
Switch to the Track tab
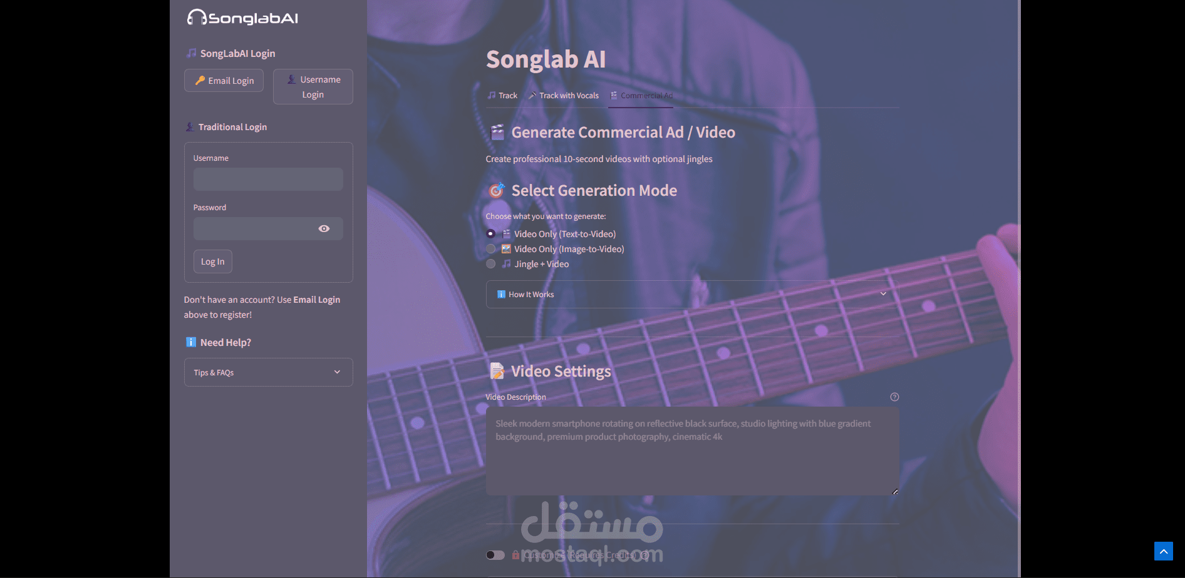click(x=502, y=96)
